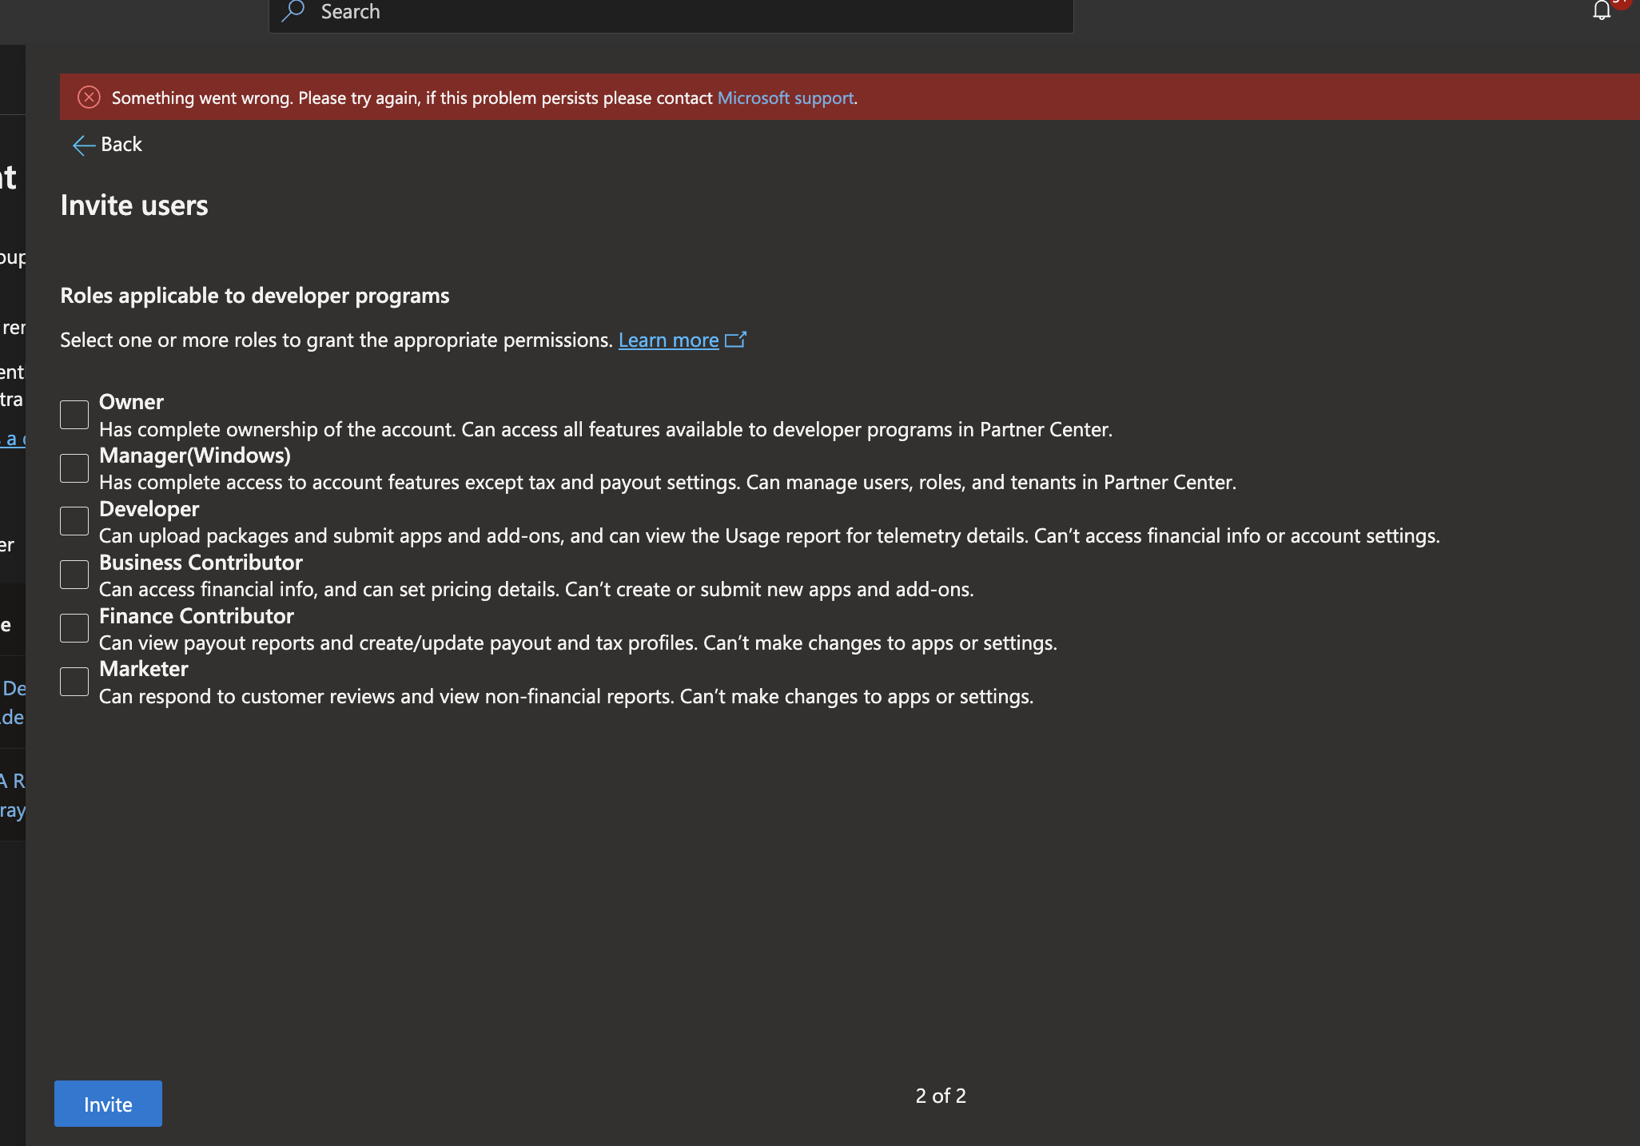Viewport: 1640px width, 1146px height.
Task: Select the Developer role checkbox
Action: 74,521
